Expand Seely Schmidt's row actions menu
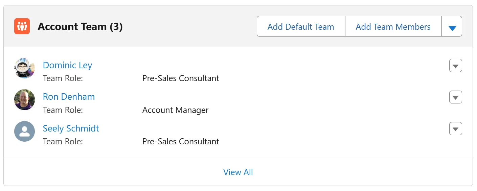This screenshot has height=191, width=477. coord(455,129)
